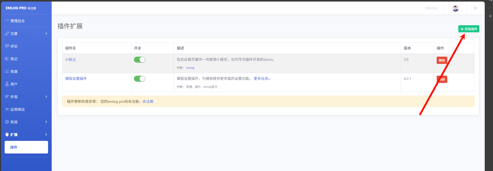Open 笔记 via its notebook icon
The image size is (493, 171).
pyautogui.click(x=7, y=59)
